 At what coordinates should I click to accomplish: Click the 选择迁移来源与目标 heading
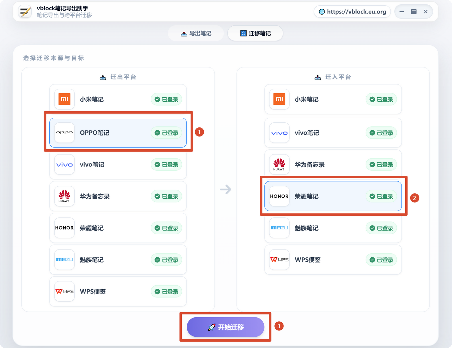point(53,58)
